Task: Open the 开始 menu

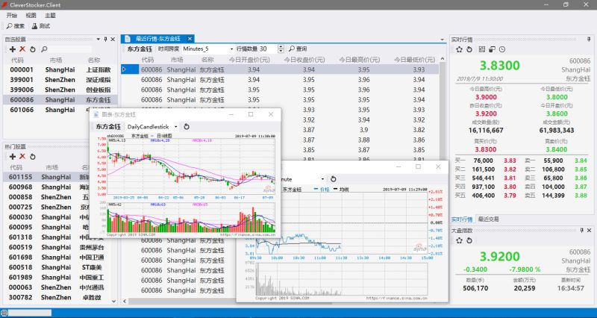Action: 12,16
